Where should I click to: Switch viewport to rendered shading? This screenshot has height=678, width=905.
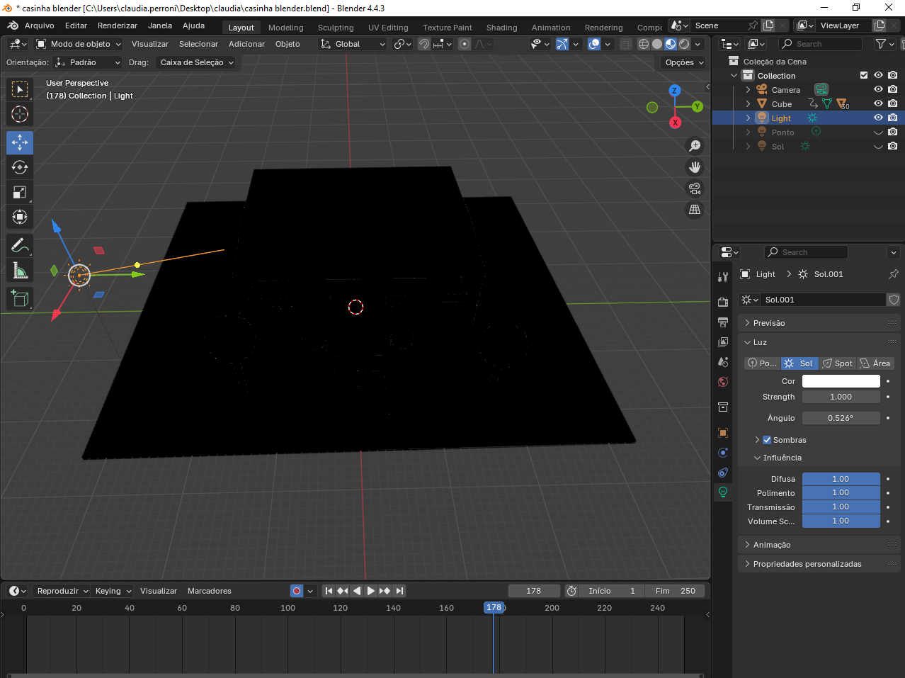[x=684, y=44]
